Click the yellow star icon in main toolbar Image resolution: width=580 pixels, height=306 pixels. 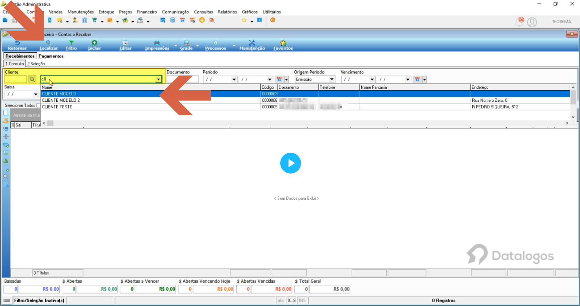point(244,20)
